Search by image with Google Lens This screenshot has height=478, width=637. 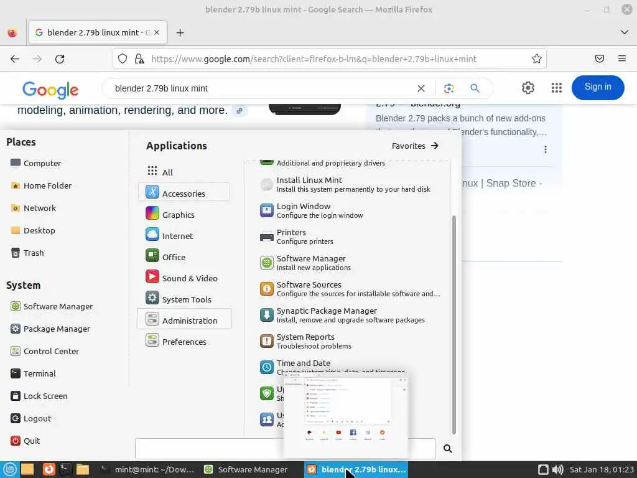pos(449,88)
